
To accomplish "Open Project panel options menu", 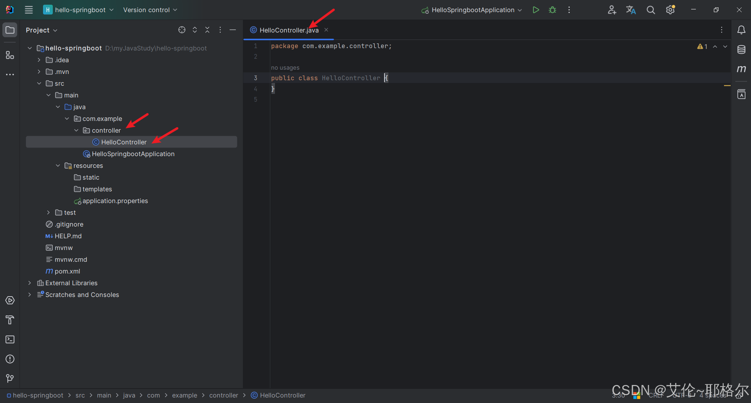I will coord(220,30).
